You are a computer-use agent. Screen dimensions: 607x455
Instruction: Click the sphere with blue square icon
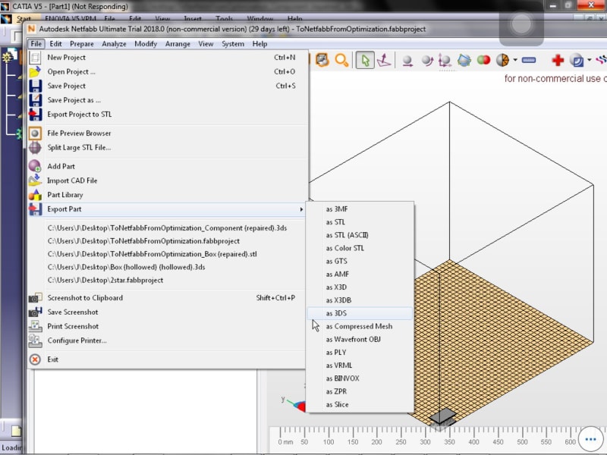[577, 61]
